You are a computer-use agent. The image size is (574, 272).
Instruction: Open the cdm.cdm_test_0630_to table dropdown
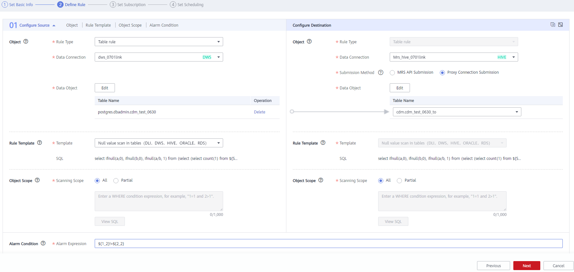[457, 112]
